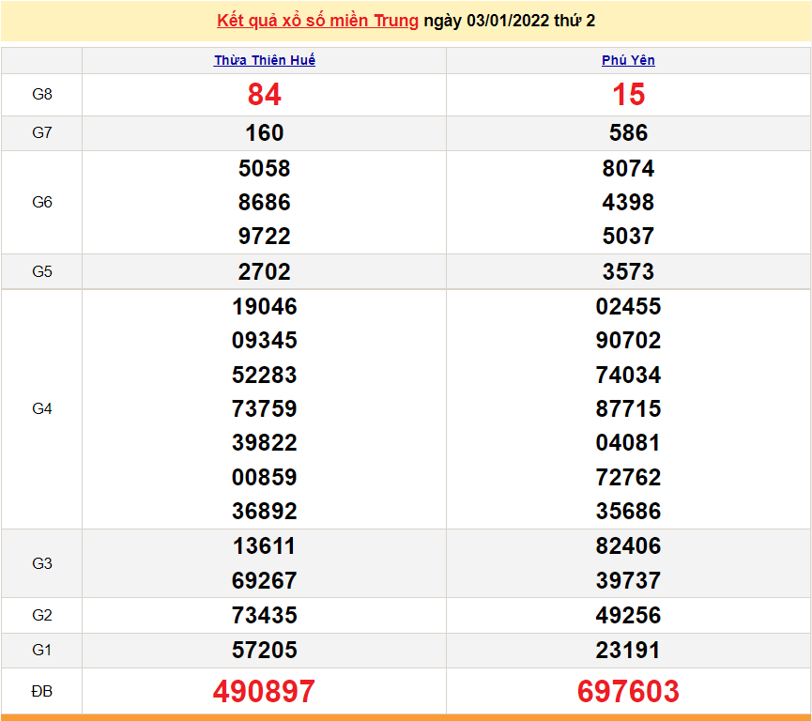
Task: Select the G5 row label
Action: tap(41, 271)
